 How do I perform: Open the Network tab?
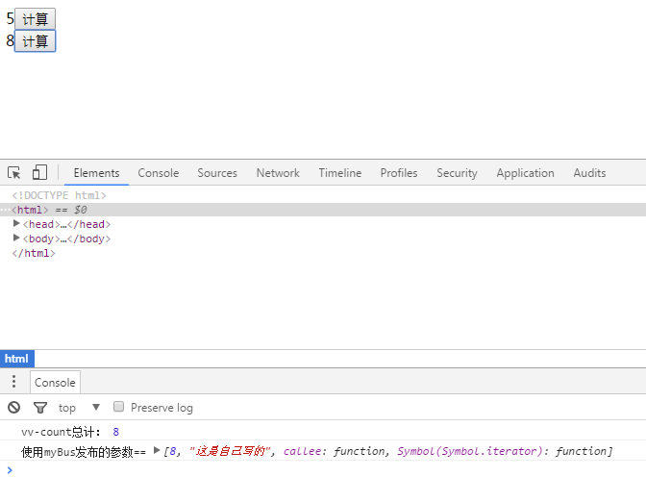pos(278,173)
